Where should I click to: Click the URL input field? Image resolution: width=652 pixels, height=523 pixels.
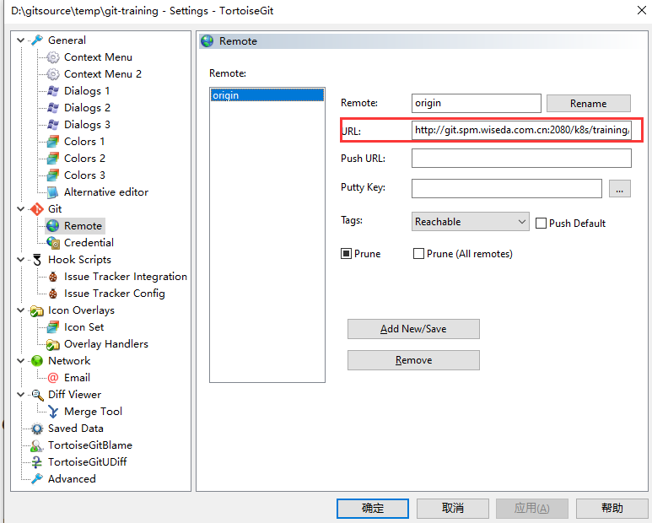point(521,130)
